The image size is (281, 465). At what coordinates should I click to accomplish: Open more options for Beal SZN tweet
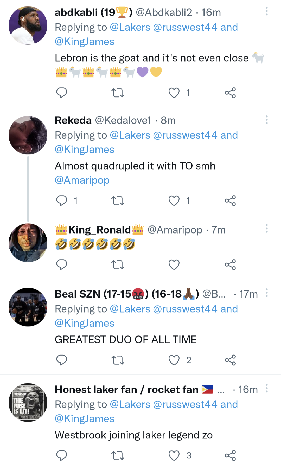click(x=266, y=293)
